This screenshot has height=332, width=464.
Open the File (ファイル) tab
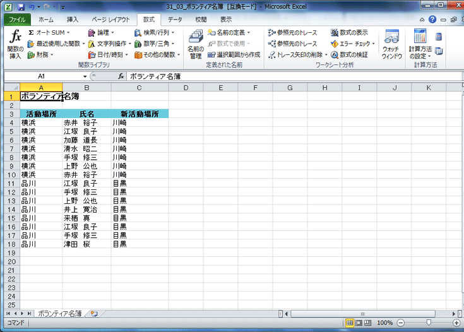[17, 20]
